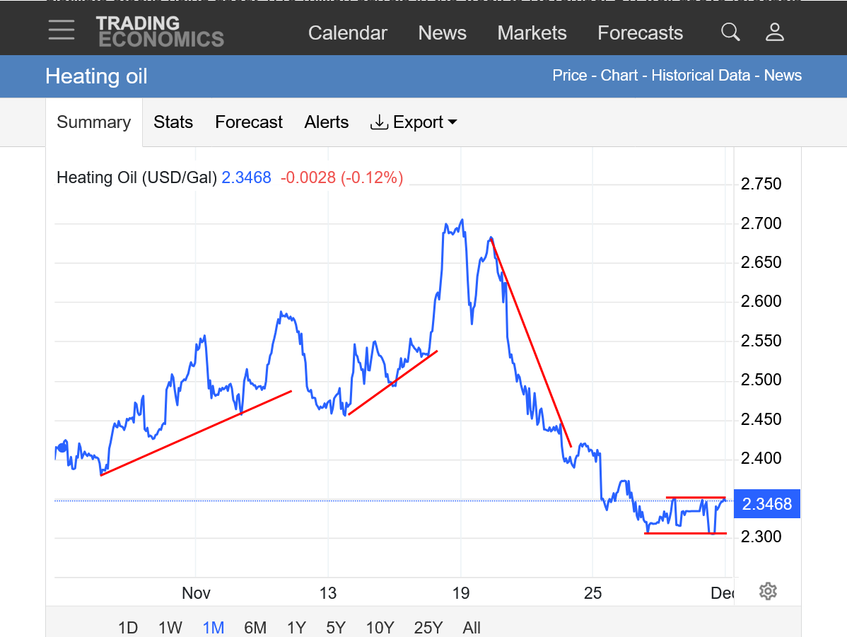Open News in the navigation bar
Screen dimensions: 847x637
point(442,33)
